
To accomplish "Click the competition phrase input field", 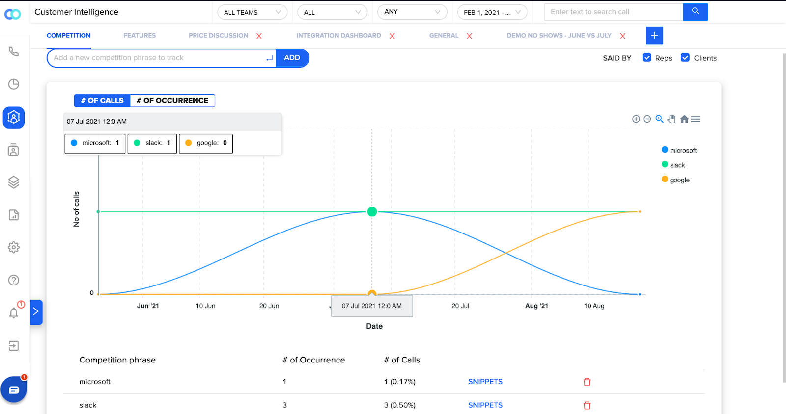I will pyautogui.click(x=162, y=58).
